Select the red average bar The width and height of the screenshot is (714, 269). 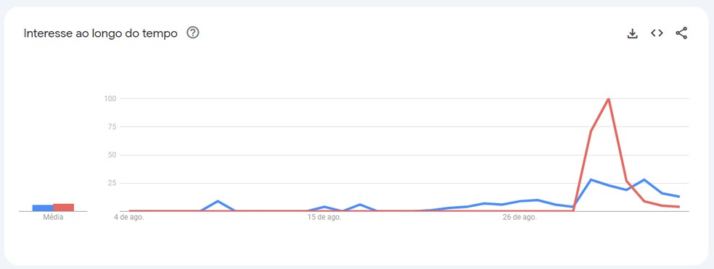(x=63, y=208)
